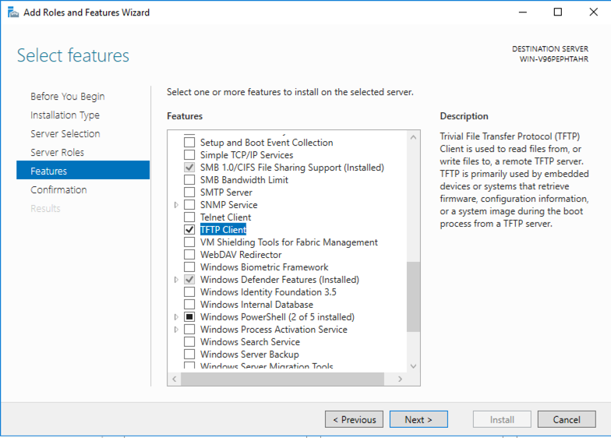
Task: Close the Add Roles and Features Wizard
Action: (x=592, y=12)
